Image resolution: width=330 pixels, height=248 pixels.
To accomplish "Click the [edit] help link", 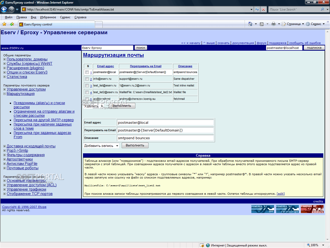I will coord(280,194).
